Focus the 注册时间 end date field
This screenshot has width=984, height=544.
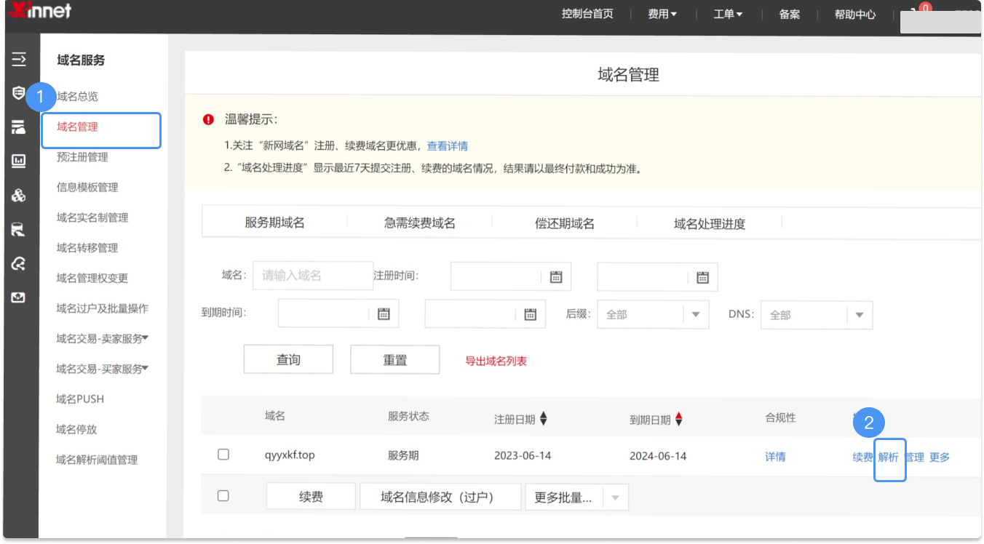click(x=657, y=277)
